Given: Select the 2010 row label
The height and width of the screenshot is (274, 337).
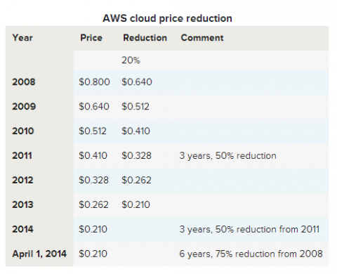Looking at the screenshot, I should [x=23, y=131].
